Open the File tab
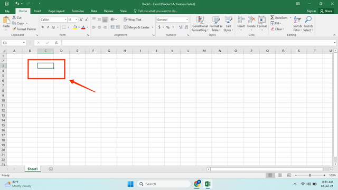338x190 pixels. pos(7,11)
